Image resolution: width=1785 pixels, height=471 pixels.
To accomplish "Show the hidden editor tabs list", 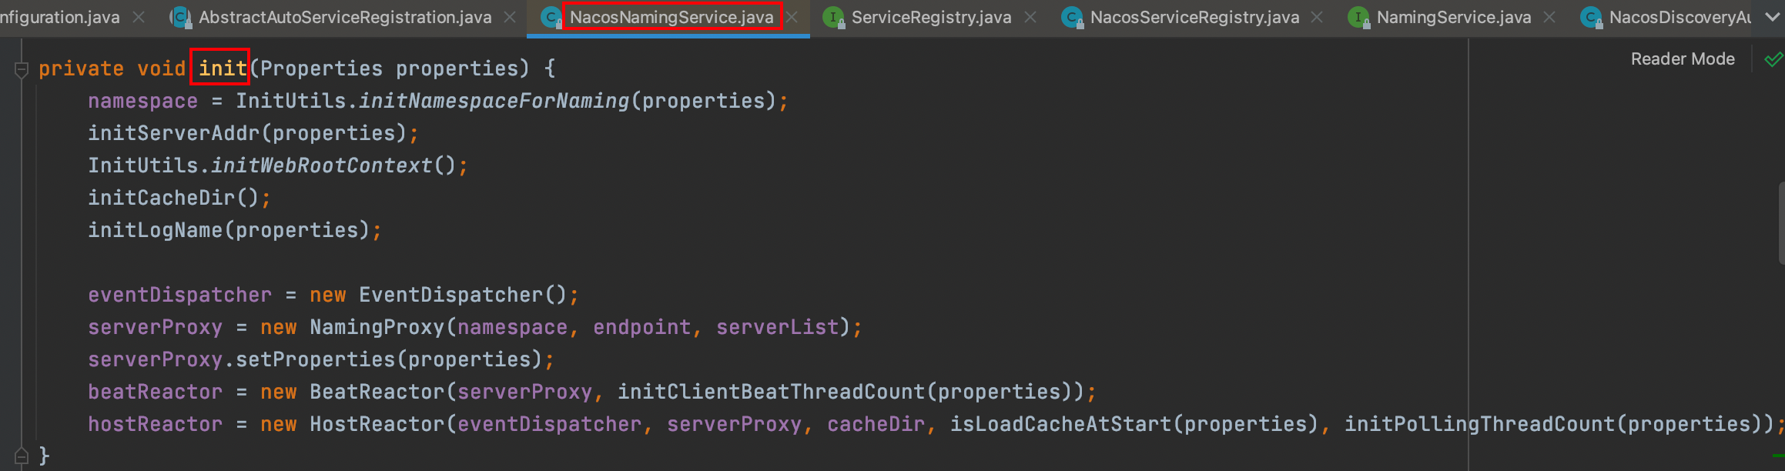I will (1772, 17).
